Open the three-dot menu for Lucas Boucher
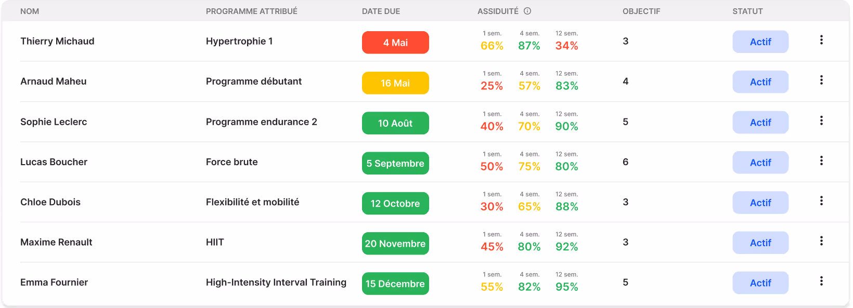The height and width of the screenshot is (308, 853). click(x=821, y=160)
